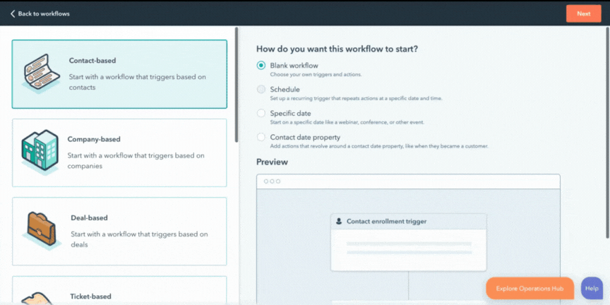
Task: Choose the Specific date radio option
Action: 261,113
